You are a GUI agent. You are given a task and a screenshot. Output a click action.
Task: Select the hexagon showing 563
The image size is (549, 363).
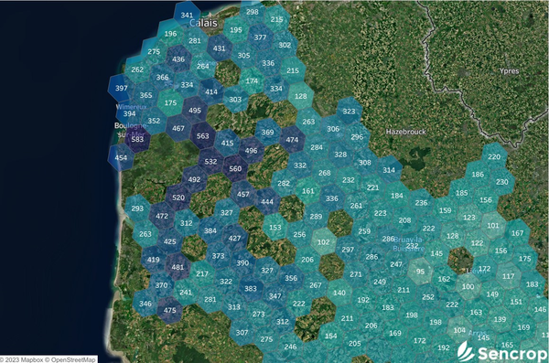pos(203,136)
